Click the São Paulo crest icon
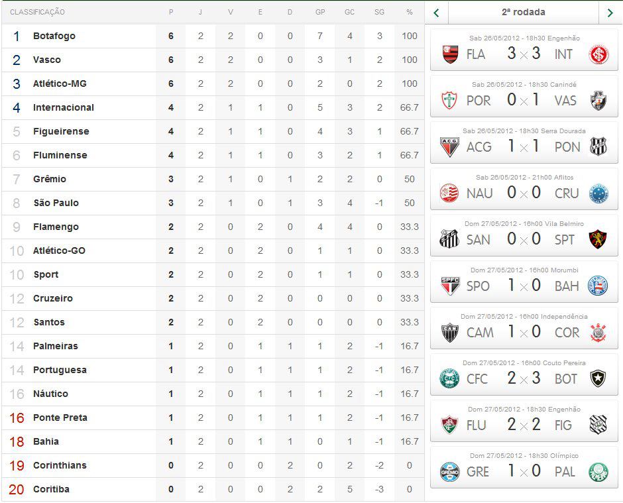 click(450, 286)
